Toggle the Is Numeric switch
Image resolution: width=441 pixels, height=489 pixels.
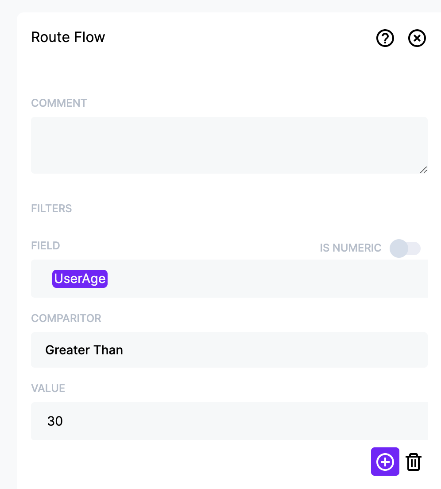[405, 248]
